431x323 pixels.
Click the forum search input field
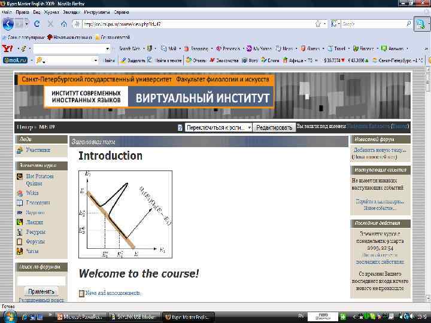[41, 281]
